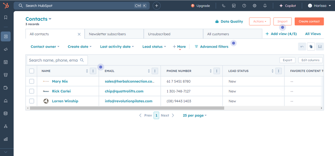The image size is (335, 156).
Task: Click the Export button
Action: (287, 60)
